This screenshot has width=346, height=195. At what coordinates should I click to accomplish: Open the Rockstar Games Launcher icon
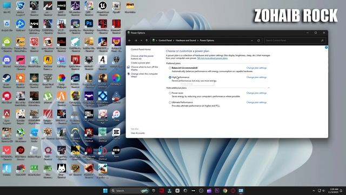[x=48, y=62]
